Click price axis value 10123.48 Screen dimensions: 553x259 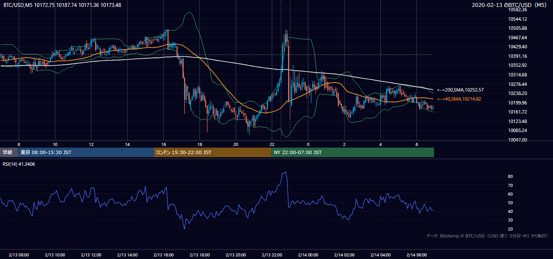coord(518,121)
